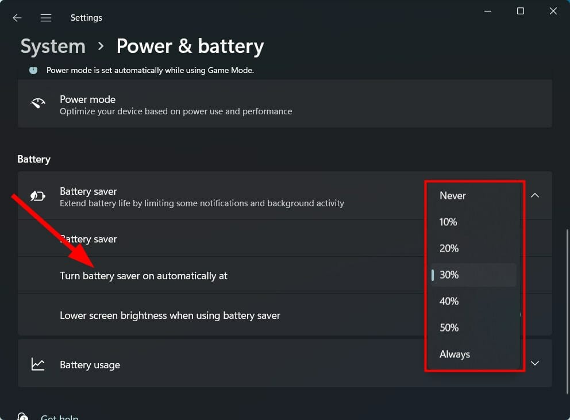This screenshot has height=420, width=570.
Task: Open the System breadcrumb page
Action: [52, 46]
